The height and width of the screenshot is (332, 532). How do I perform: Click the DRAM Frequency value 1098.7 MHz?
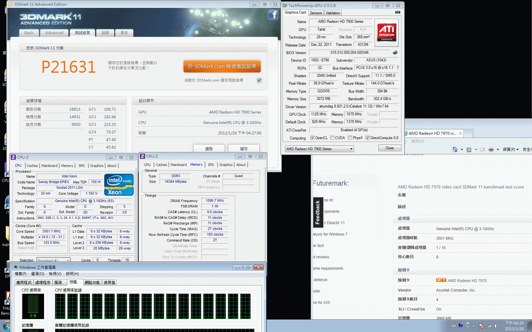click(215, 201)
